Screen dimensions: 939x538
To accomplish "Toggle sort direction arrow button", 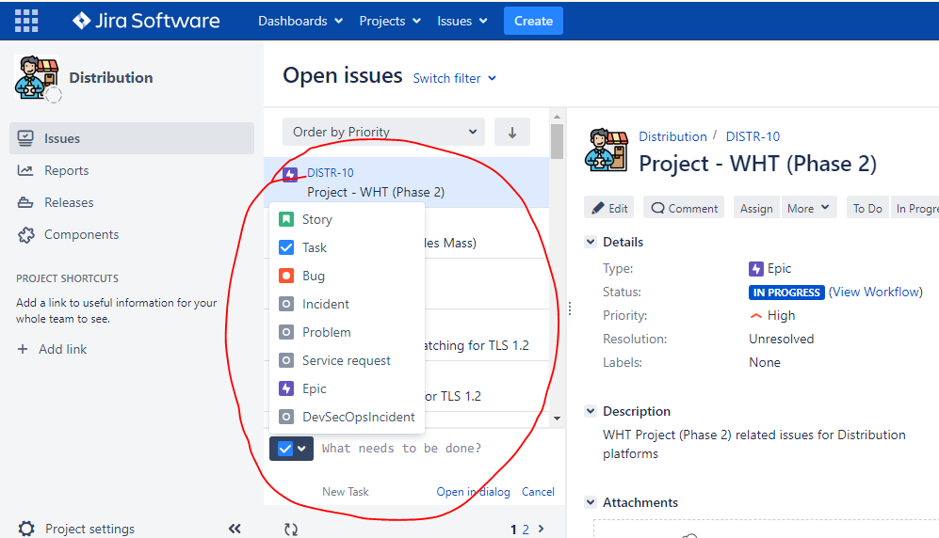I will click(512, 132).
